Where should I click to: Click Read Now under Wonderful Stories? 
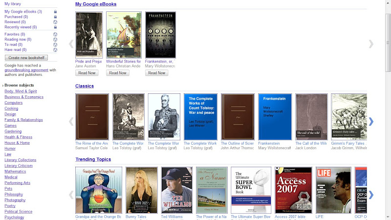pos(118,73)
